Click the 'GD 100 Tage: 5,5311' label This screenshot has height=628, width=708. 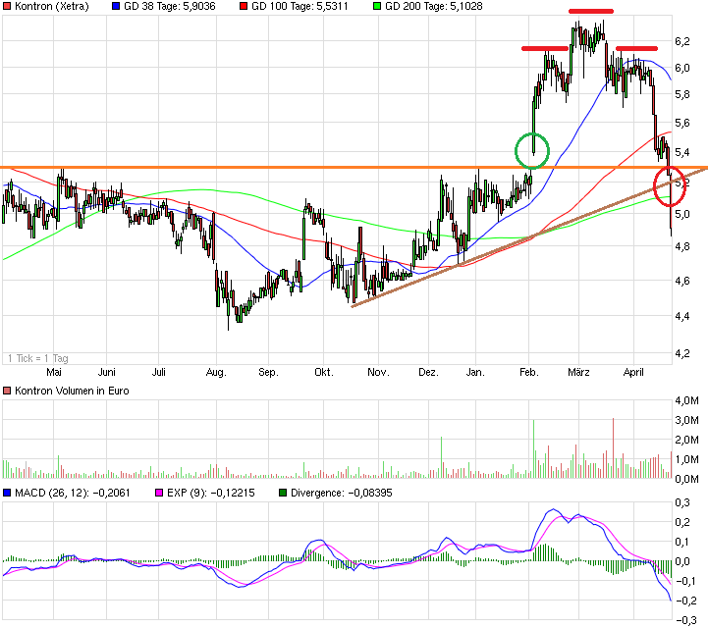point(300,6)
